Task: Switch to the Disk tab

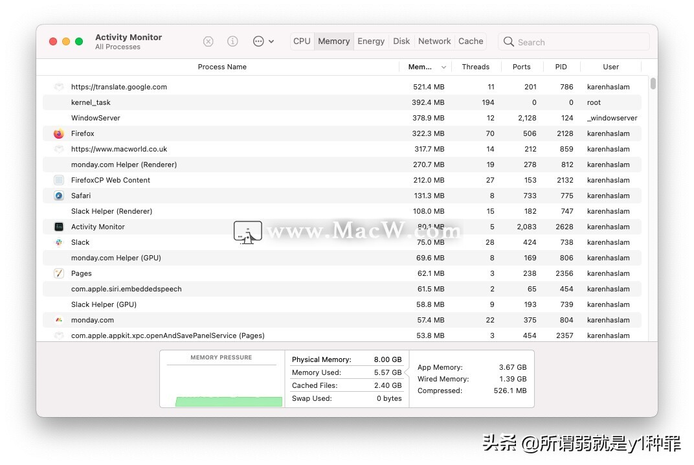Action: (401, 41)
